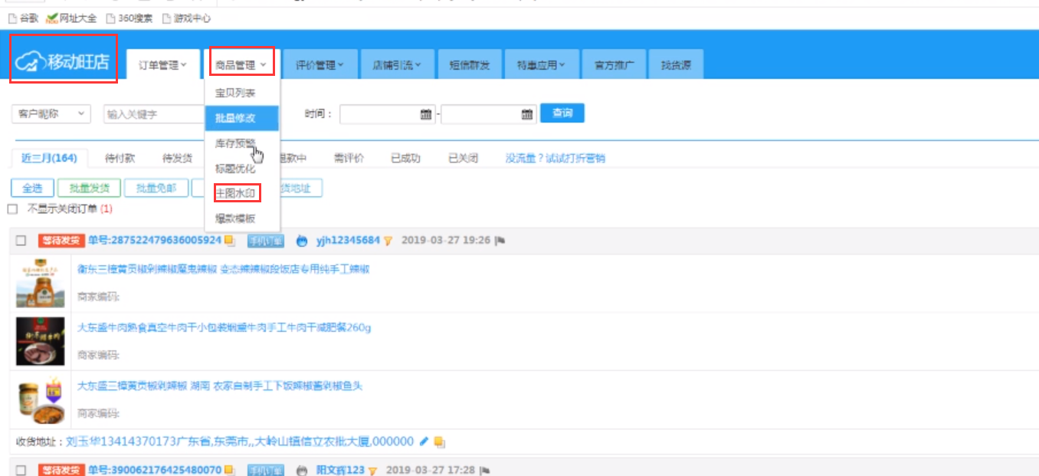Switch to the 待付款 orders tab

tap(120, 159)
